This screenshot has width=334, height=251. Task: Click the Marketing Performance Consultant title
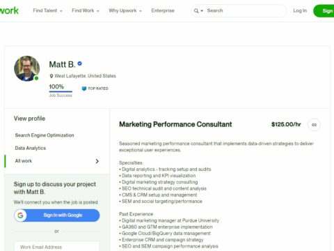point(175,124)
